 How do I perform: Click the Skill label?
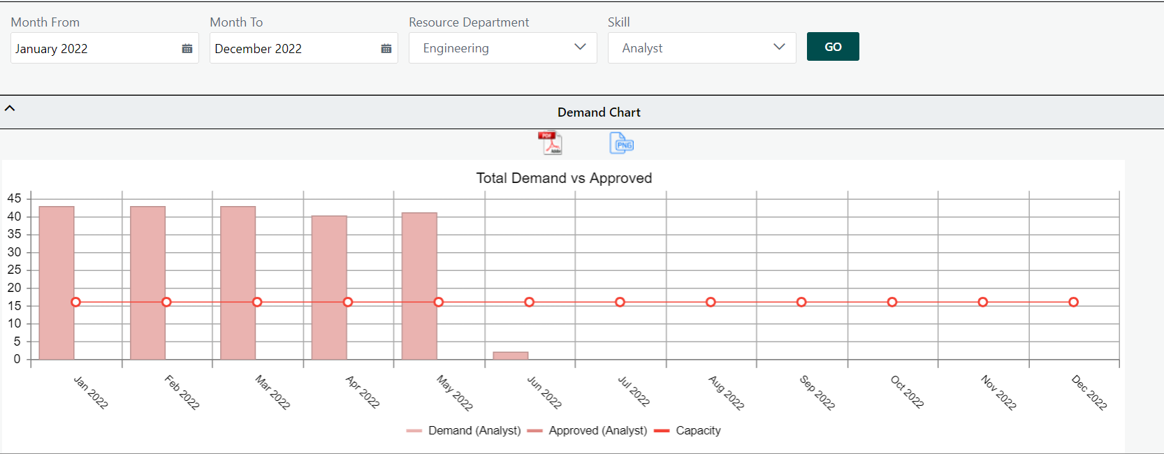pyautogui.click(x=618, y=22)
